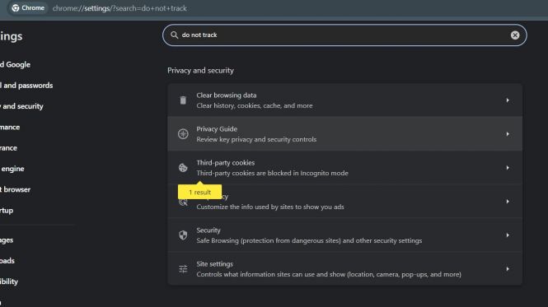
Task: Click the '1 result' yellow tooltip
Action: point(199,192)
